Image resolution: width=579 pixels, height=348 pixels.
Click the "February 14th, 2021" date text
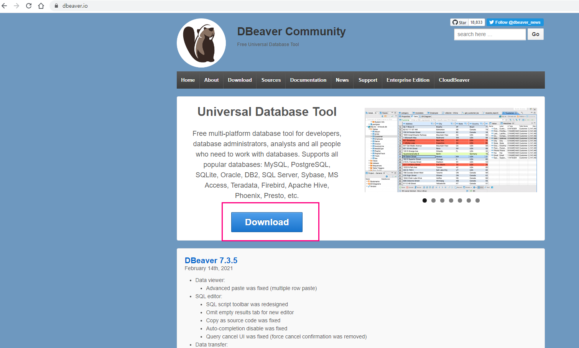[x=209, y=268]
